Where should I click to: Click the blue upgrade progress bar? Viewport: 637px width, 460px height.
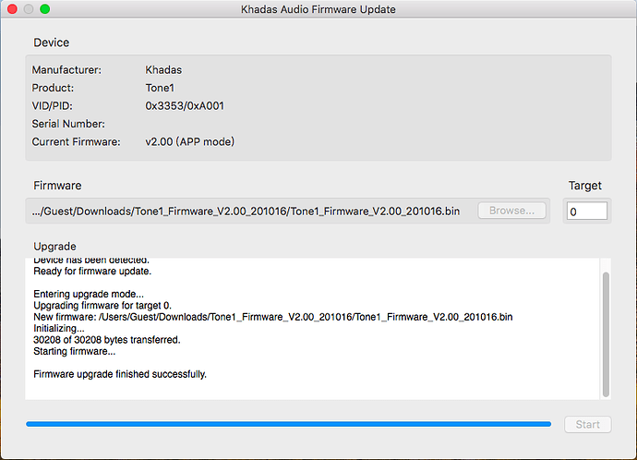(x=288, y=424)
